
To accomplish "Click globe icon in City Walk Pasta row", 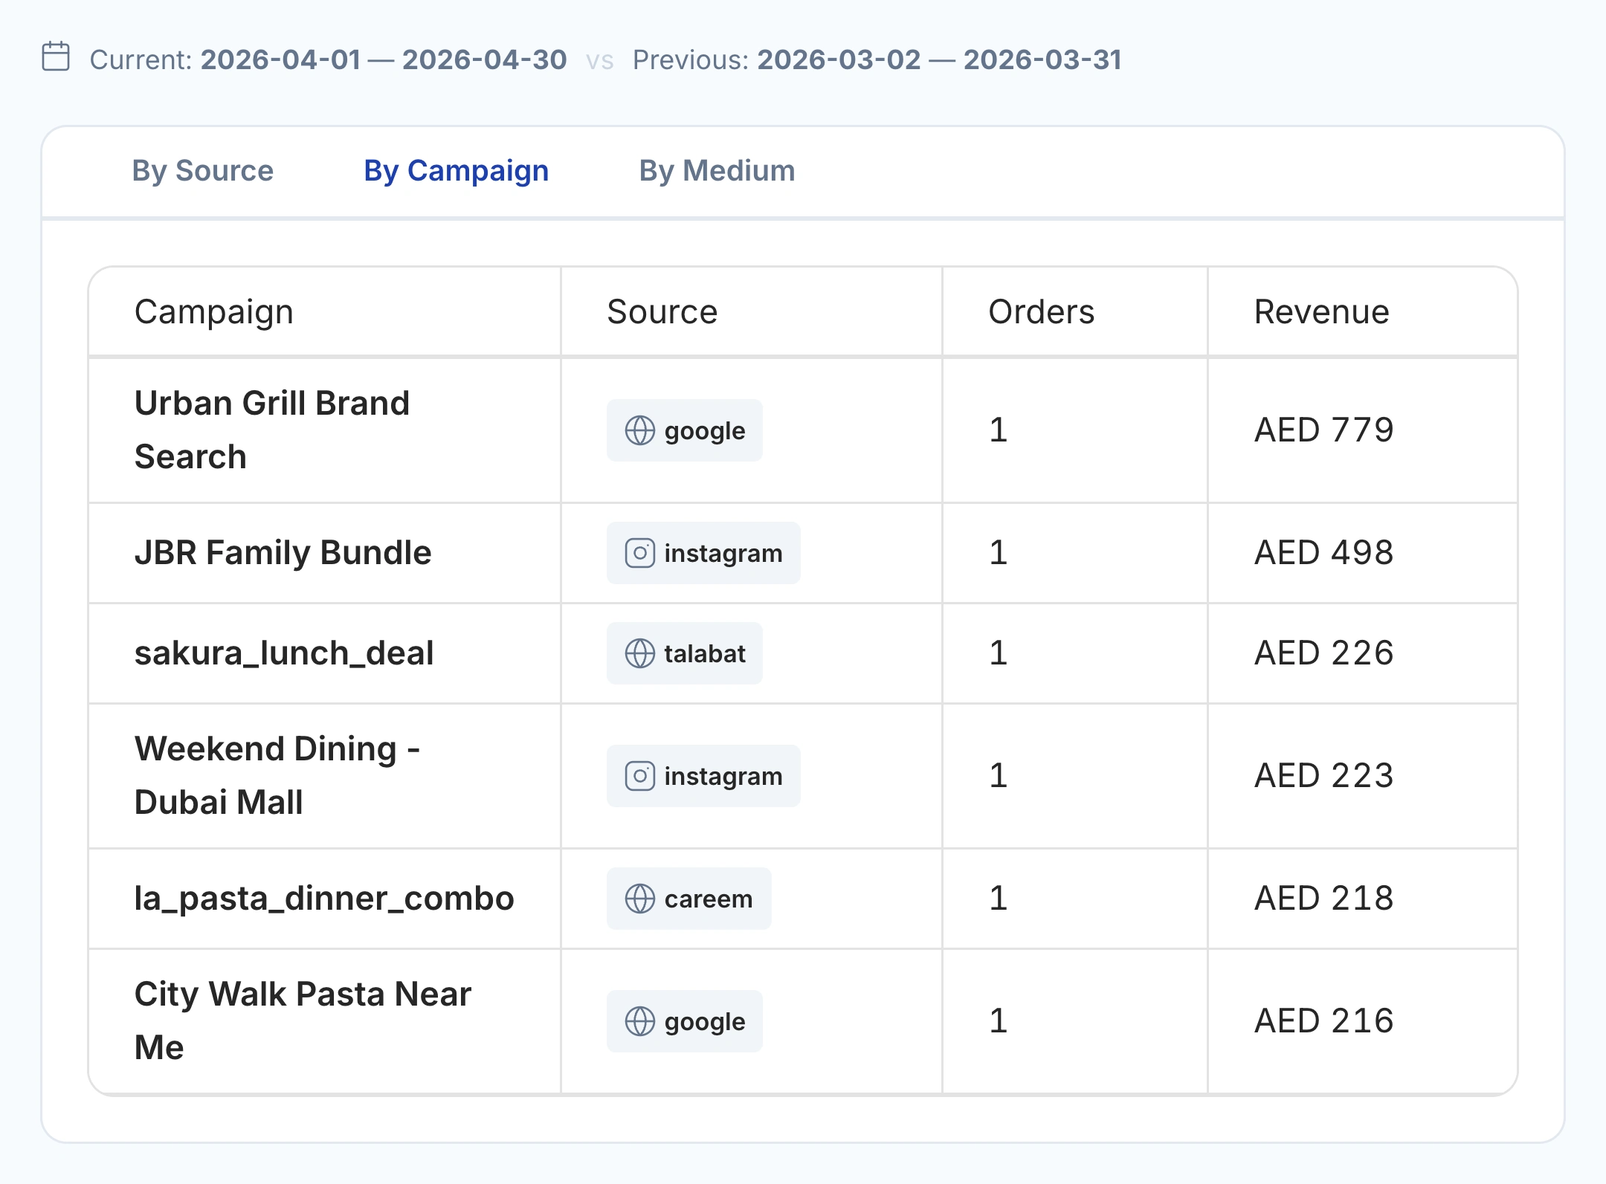I will pyautogui.click(x=639, y=1021).
